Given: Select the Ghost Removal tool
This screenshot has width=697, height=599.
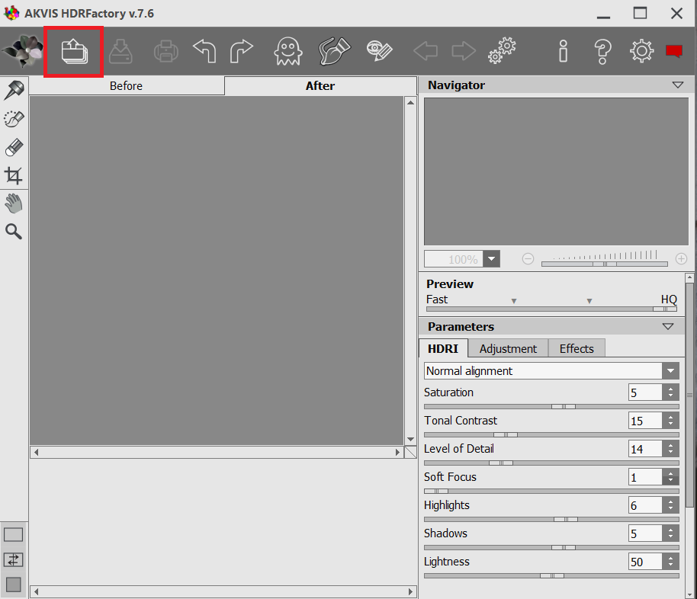Looking at the screenshot, I should click(x=287, y=51).
